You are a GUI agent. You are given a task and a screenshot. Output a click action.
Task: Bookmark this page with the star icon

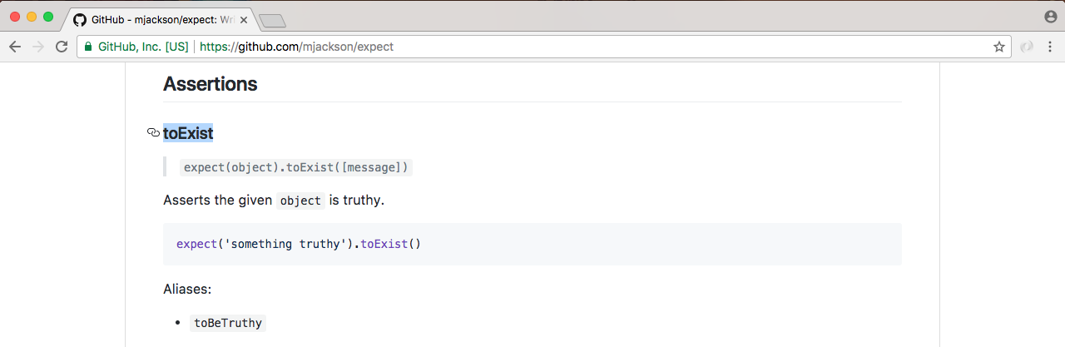(x=998, y=47)
